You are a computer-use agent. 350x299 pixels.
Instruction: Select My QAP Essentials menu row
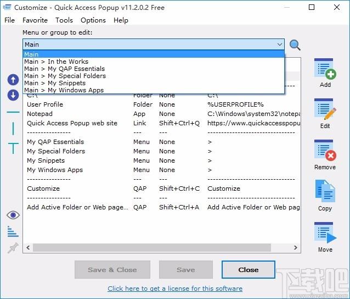tap(162, 142)
